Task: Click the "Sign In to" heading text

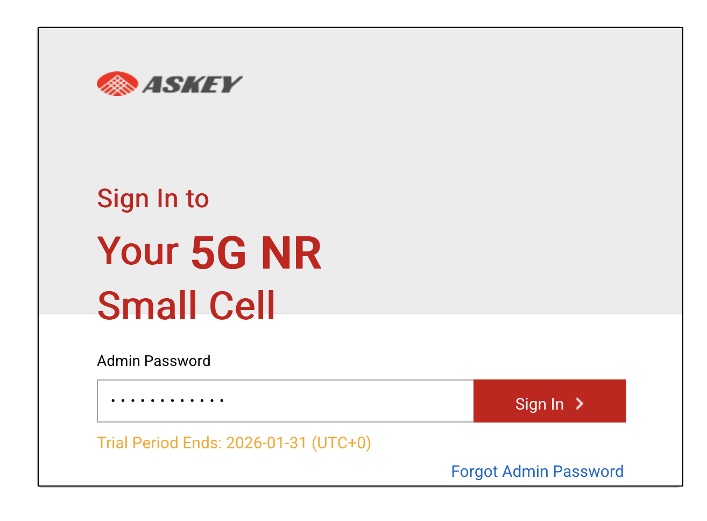Action: 153,199
